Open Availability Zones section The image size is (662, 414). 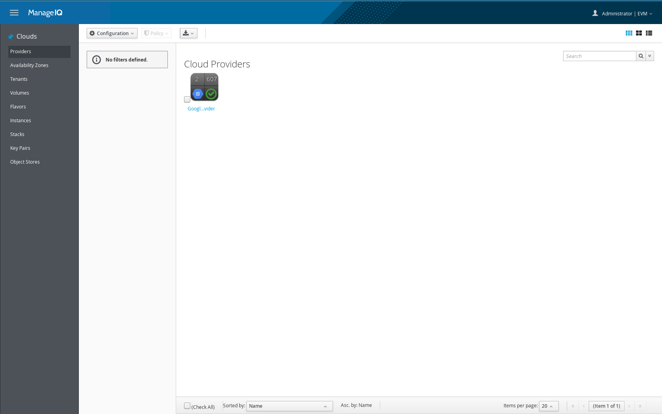[39, 65]
